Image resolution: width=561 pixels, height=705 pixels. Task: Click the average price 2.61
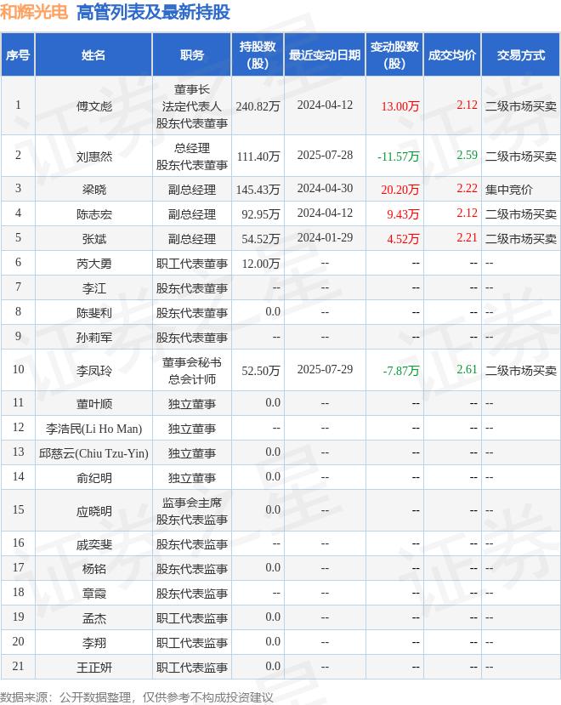[467, 370]
